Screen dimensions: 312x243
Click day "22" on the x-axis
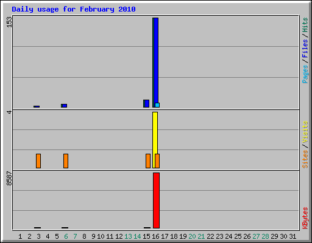[x=210, y=236]
